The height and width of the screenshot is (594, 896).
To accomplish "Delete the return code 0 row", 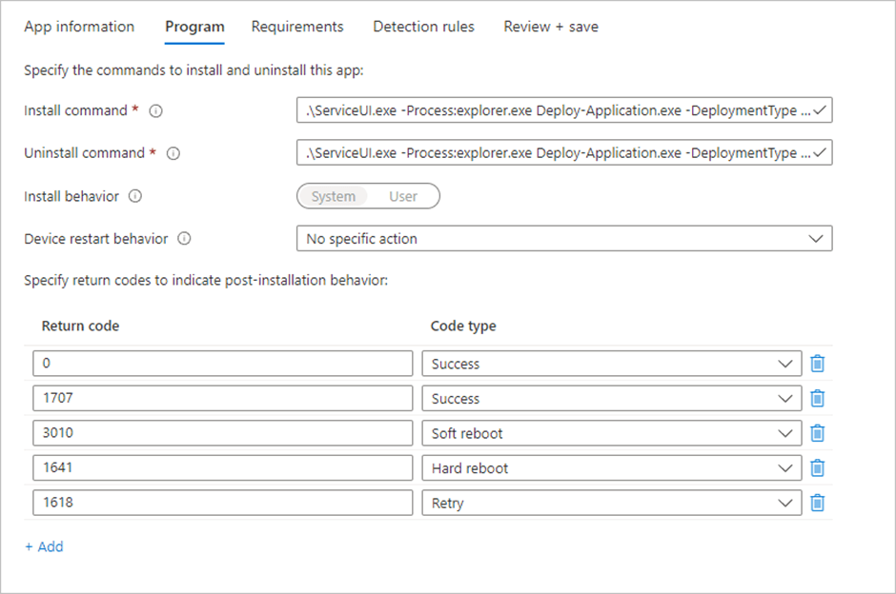I will (817, 364).
